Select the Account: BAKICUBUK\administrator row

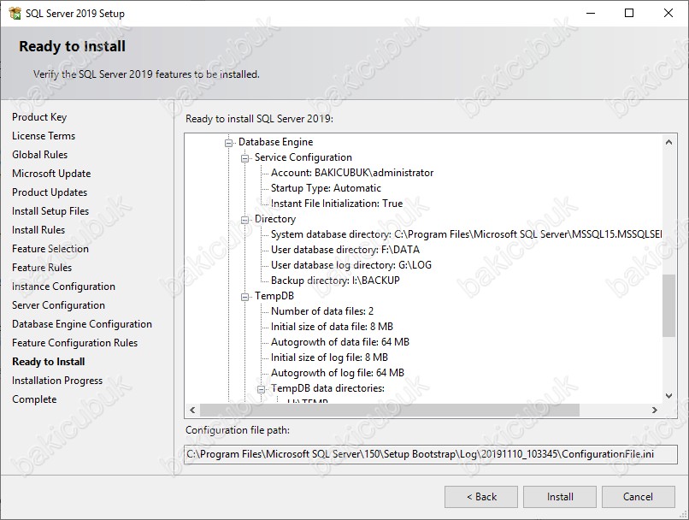[x=352, y=173]
